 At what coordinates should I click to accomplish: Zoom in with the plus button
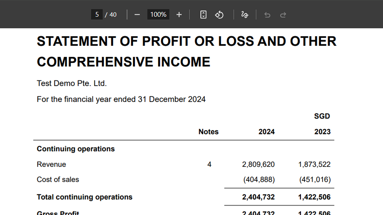point(179,15)
